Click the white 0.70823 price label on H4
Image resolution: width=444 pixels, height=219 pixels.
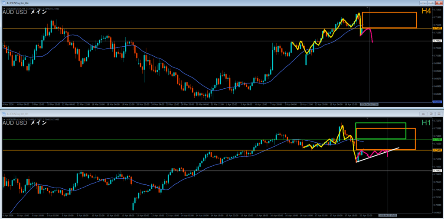click(437, 41)
